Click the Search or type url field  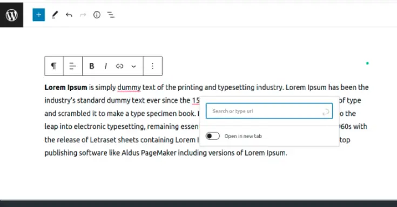269,111
